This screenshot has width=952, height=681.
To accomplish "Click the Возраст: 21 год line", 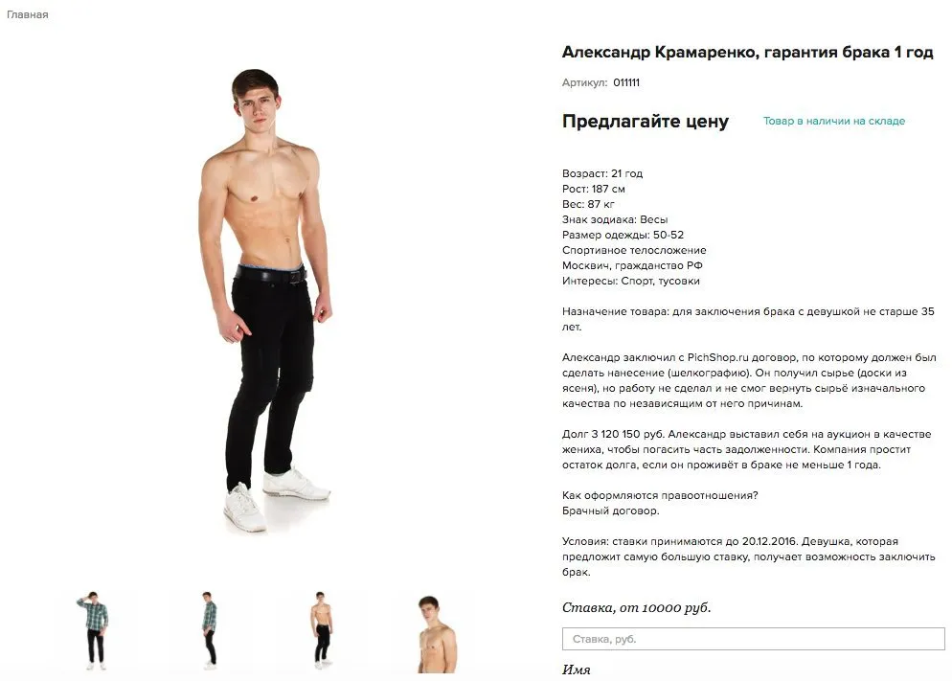I will 602,173.
